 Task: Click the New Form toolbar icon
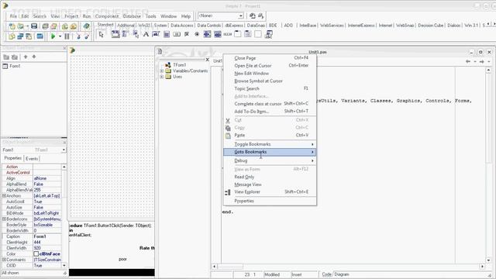pos(40,36)
